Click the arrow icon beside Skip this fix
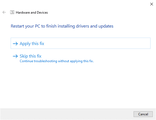This screenshot has height=120, width=156. [15, 56]
